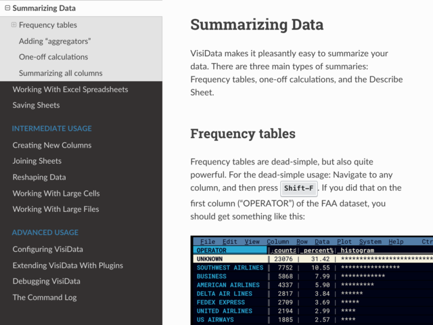Open View menu in VisiData screenshot

(252, 242)
